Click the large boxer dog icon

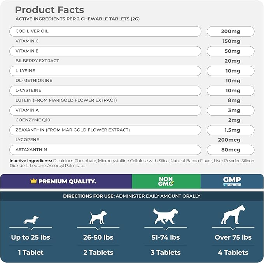[x=233, y=214]
